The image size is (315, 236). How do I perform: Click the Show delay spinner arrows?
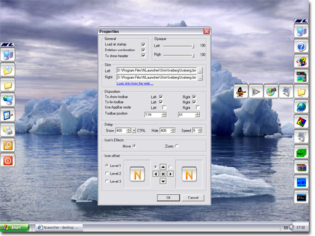(129, 130)
